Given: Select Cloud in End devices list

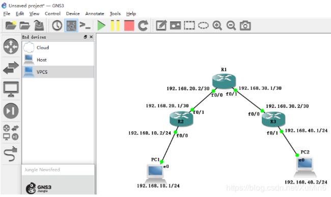Looking at the screenshot, I should (58, 48).
